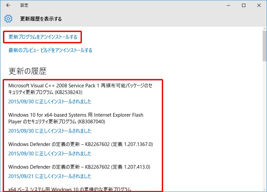Image resolution: width=267 pixels, height=192 pixels.
Task: Close the 設定 window
Action: [259, 5]
